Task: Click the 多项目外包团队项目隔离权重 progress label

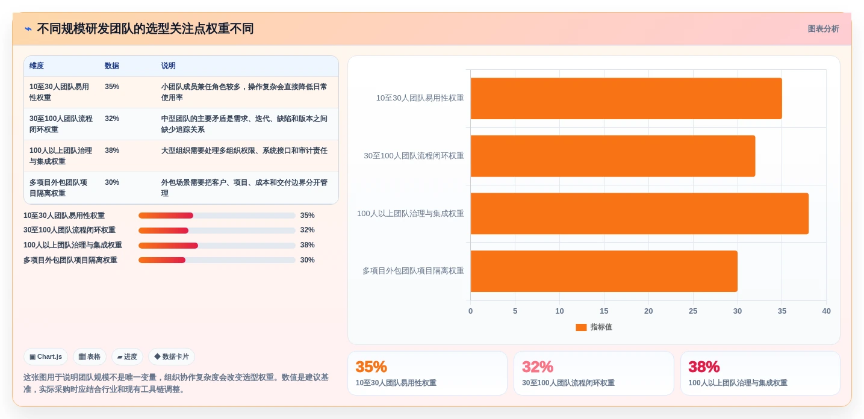Action: click(70, 260)
